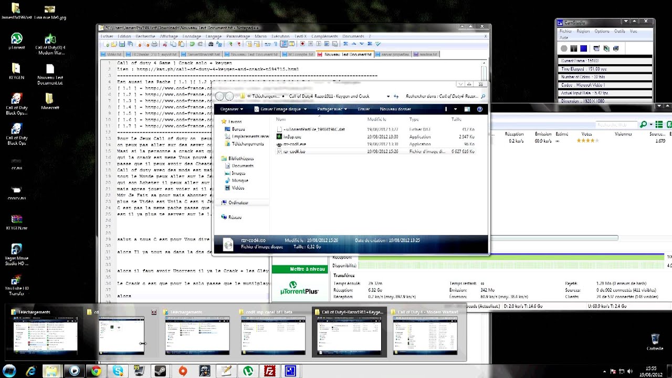Open the CamStudio Options menu
Screen dimensions: 672x378
point(602,31)
